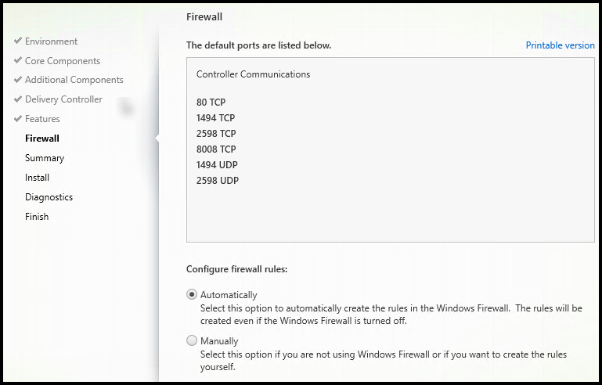602x385 pixels.
Task: Select the 2598 UDP port line
Action: (x=218, y=181)
